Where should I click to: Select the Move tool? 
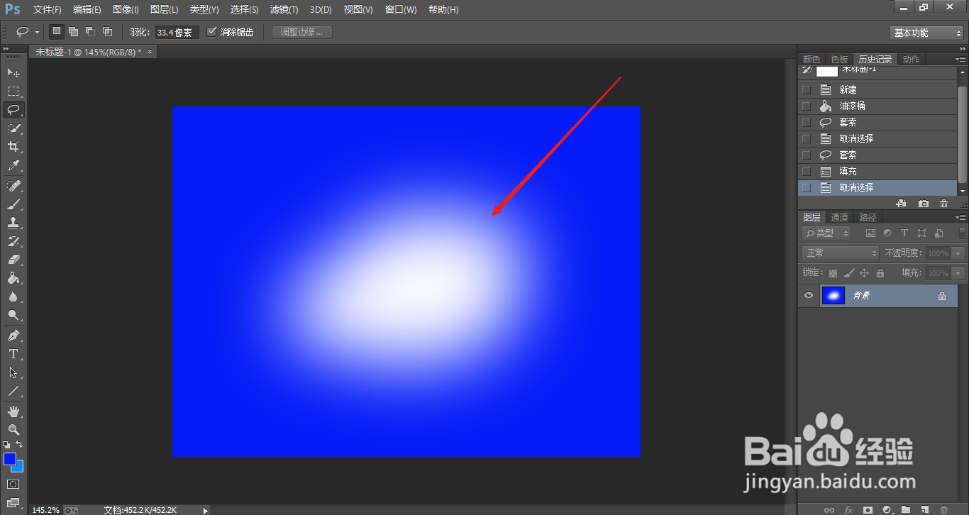pos(13,72)
